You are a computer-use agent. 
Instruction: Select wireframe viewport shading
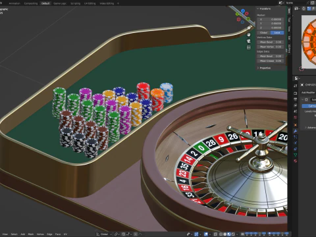[x=221, y=234]
